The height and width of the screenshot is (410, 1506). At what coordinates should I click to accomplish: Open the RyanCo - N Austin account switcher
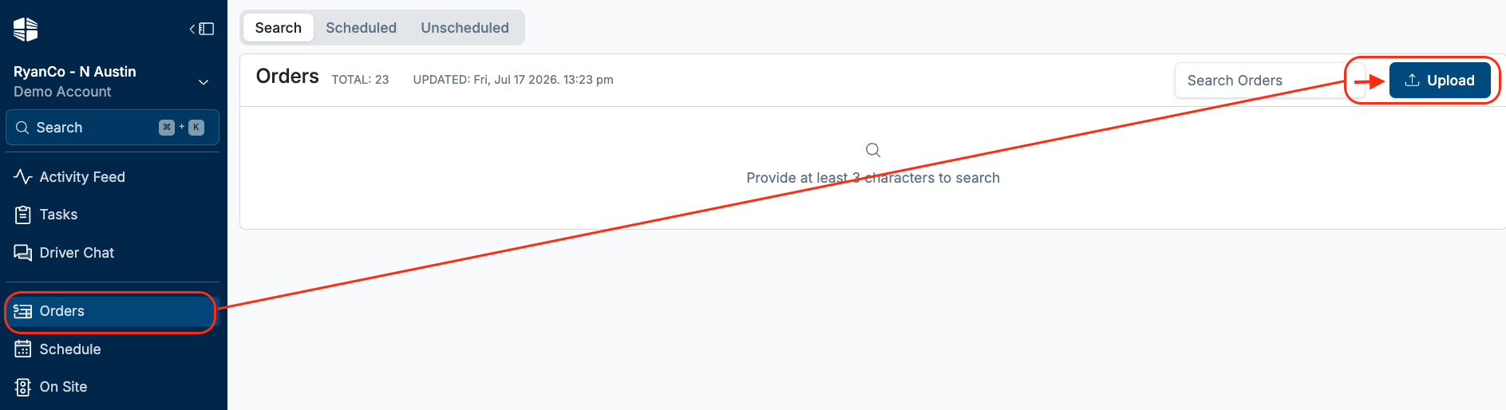[113, 81]
